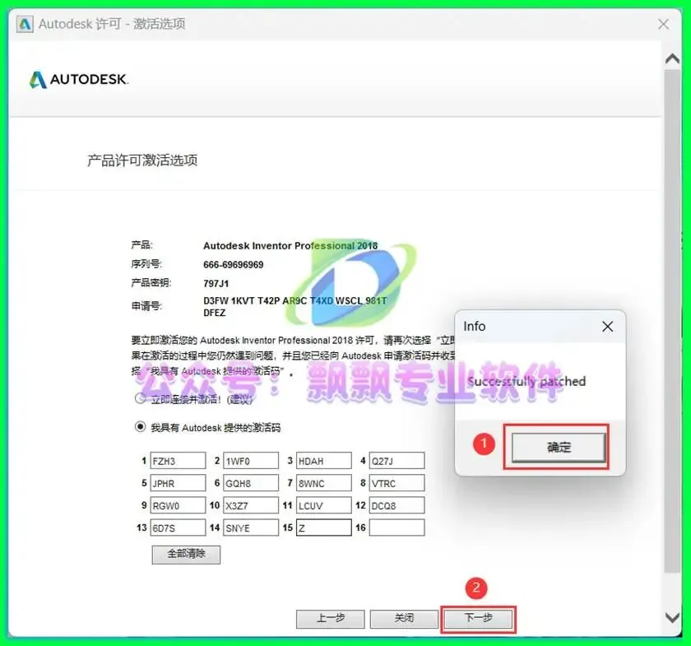Image resolution: width=691 pixels, height=646 pixels.
Task: Click the product key 797J1
Action: click(216, 284)
